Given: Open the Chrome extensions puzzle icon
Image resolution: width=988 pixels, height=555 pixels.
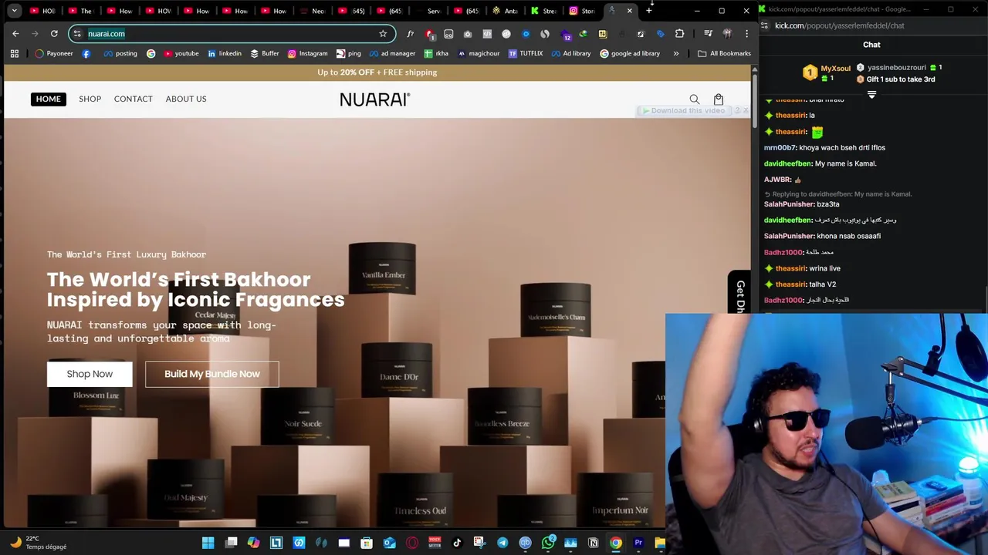Looking at the screenshot, I should (x=679, y=34).
